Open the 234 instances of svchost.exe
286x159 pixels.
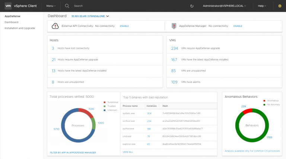coord(149,121)
